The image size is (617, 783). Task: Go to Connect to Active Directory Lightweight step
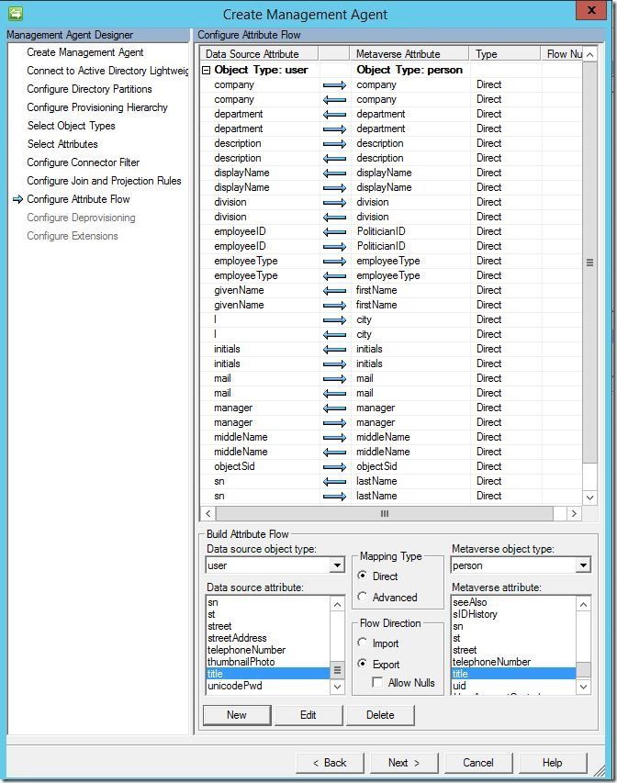pos(107,71)
